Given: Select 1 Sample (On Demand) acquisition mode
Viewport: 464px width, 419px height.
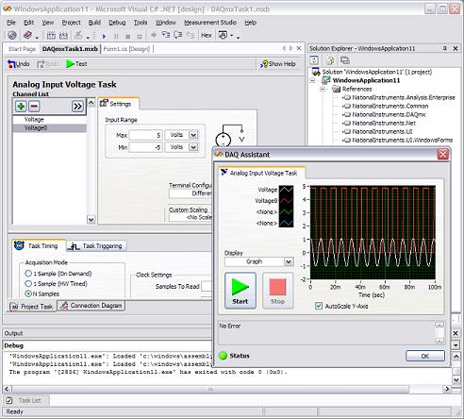Looking at the screenshot, I should pyautogui.click(x=28, y=274).
